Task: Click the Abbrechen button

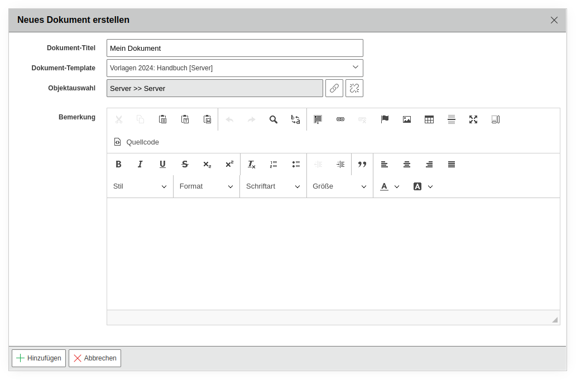Action: click(x=95, y=358)
